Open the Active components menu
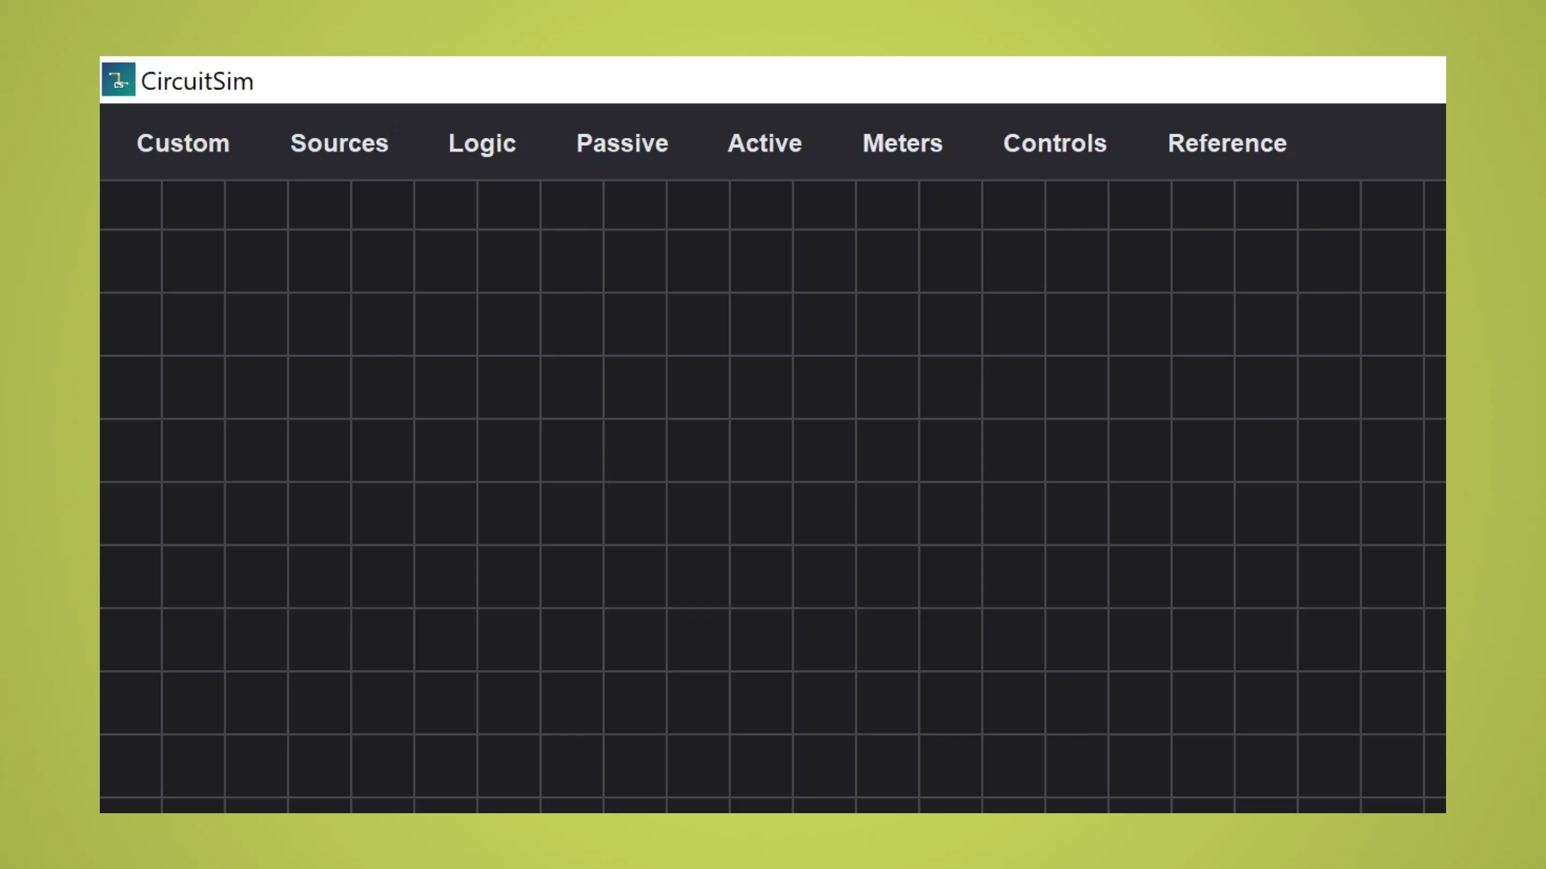 coord(764,143)
